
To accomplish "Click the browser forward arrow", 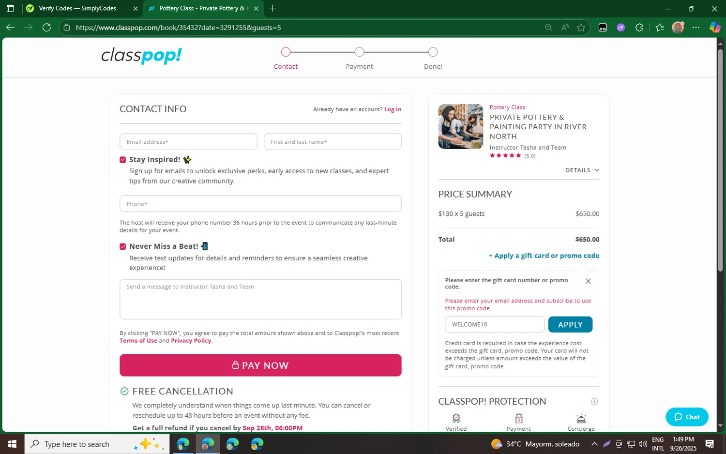I will (29, 28).
